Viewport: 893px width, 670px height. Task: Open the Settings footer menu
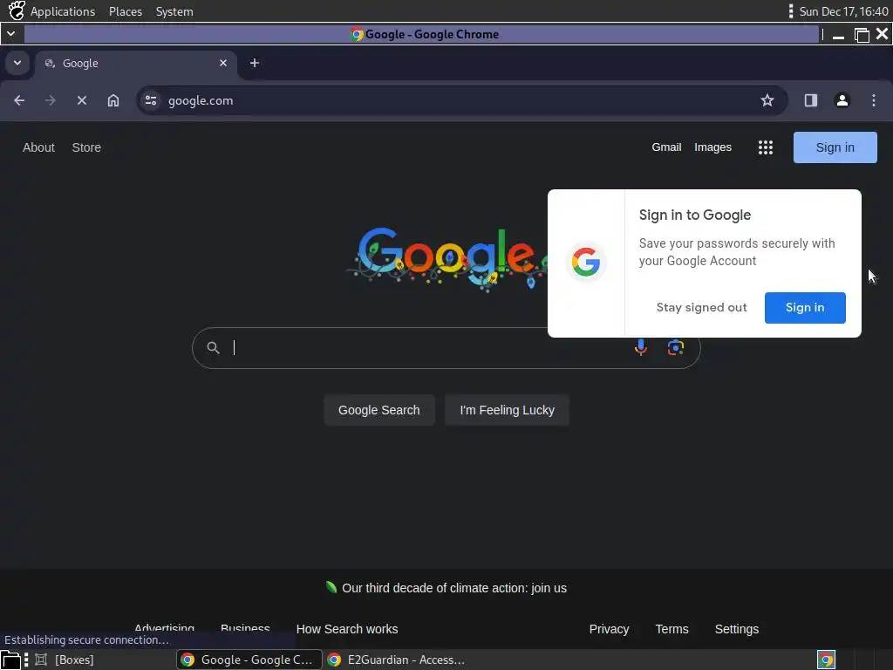[736, 629]
